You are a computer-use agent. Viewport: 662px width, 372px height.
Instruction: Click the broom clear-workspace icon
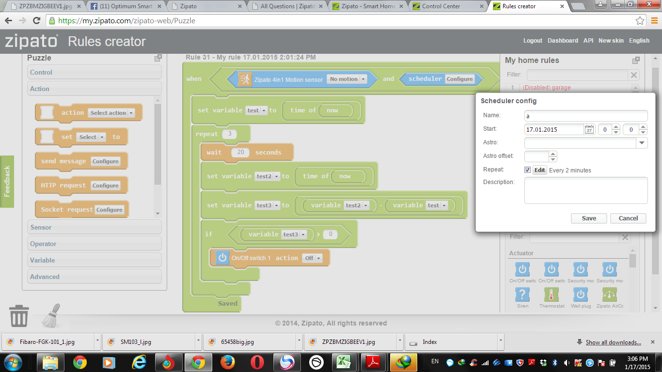tap(51, 315)
